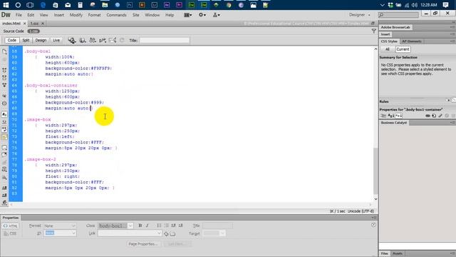This screenshot has width=456, height=257.
Task: Click the Refresh design view icon
Action: [122, 40]
